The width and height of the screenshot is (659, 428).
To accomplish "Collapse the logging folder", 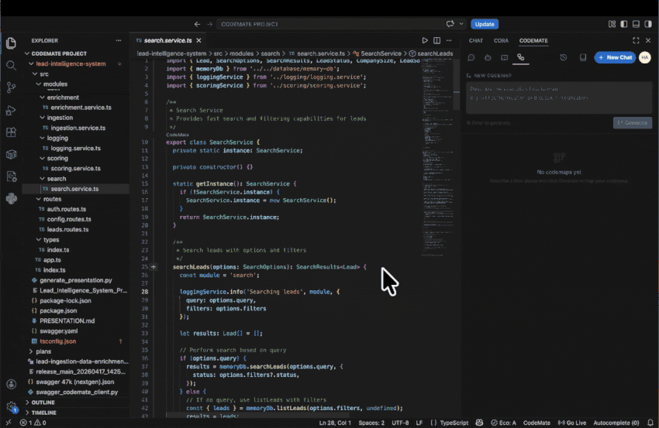I will pos(57,138).
